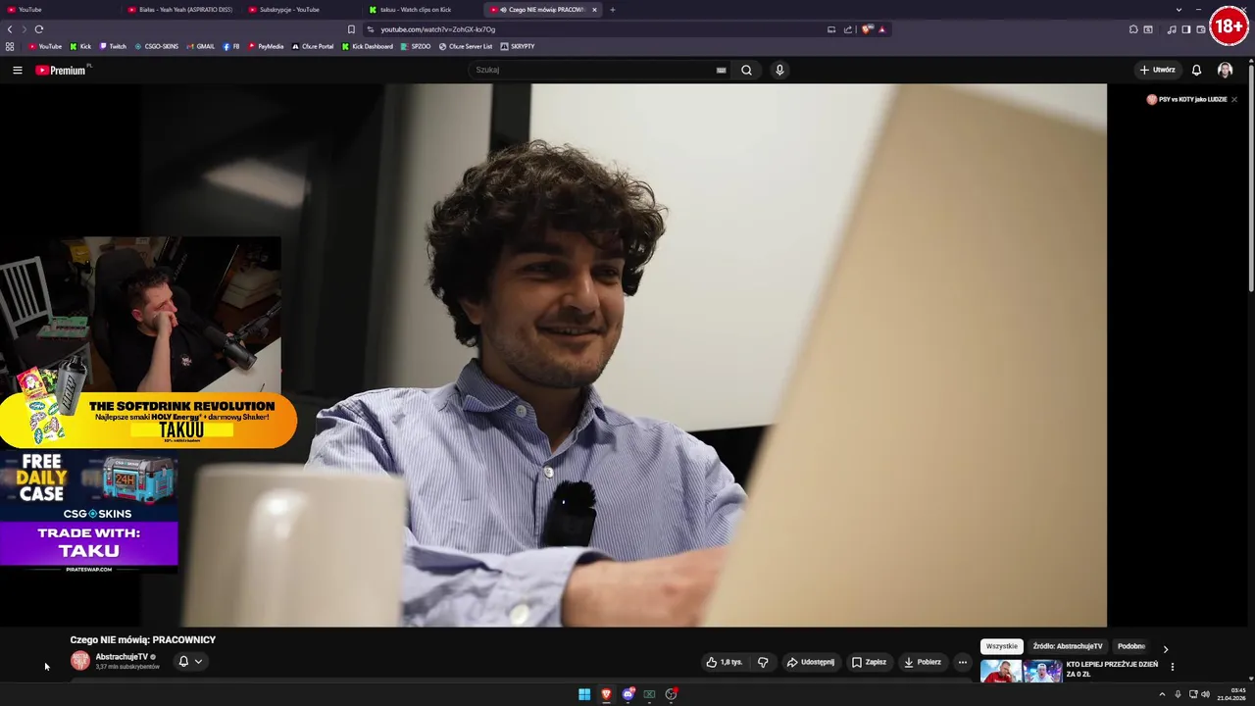Open GMAIL bookmark
The width and height of the screenshot is (1255, 706).
click(200, 46)
